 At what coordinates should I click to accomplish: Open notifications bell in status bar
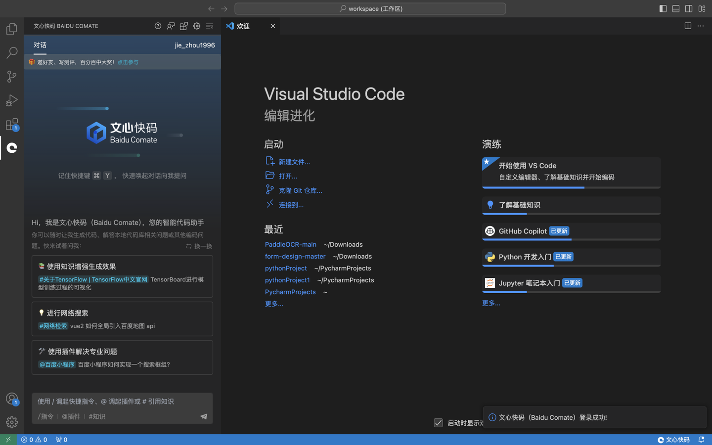(701, 440)
